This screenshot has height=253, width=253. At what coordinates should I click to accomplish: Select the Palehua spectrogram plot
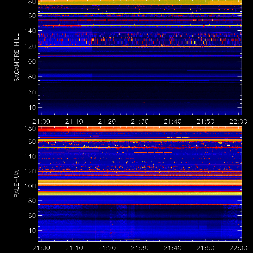140,184
